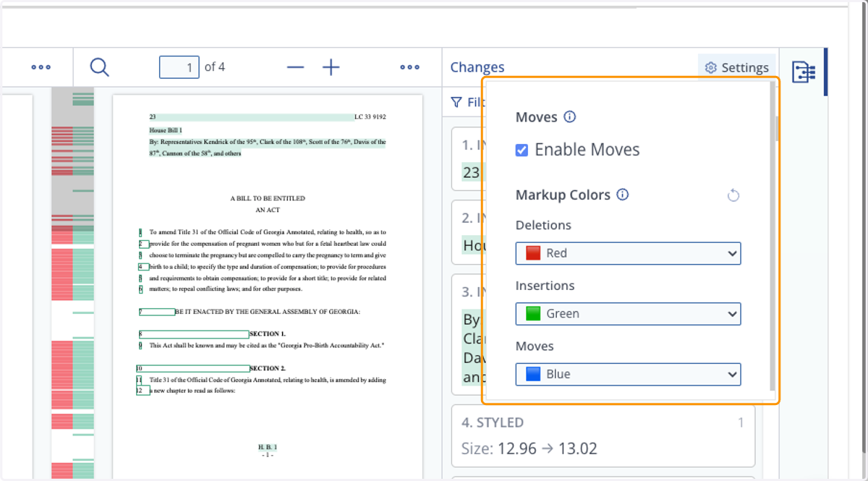Click the Settings gear button
This screenshot has width=868, height=481.
point(736,67)
